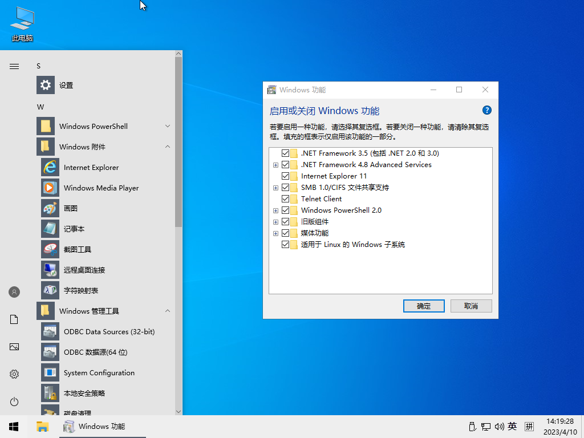Screen dimensions: 584x438
Task: Expand 旧版组件 tree node
Action: pyautogui.click(x=275, y=222)
